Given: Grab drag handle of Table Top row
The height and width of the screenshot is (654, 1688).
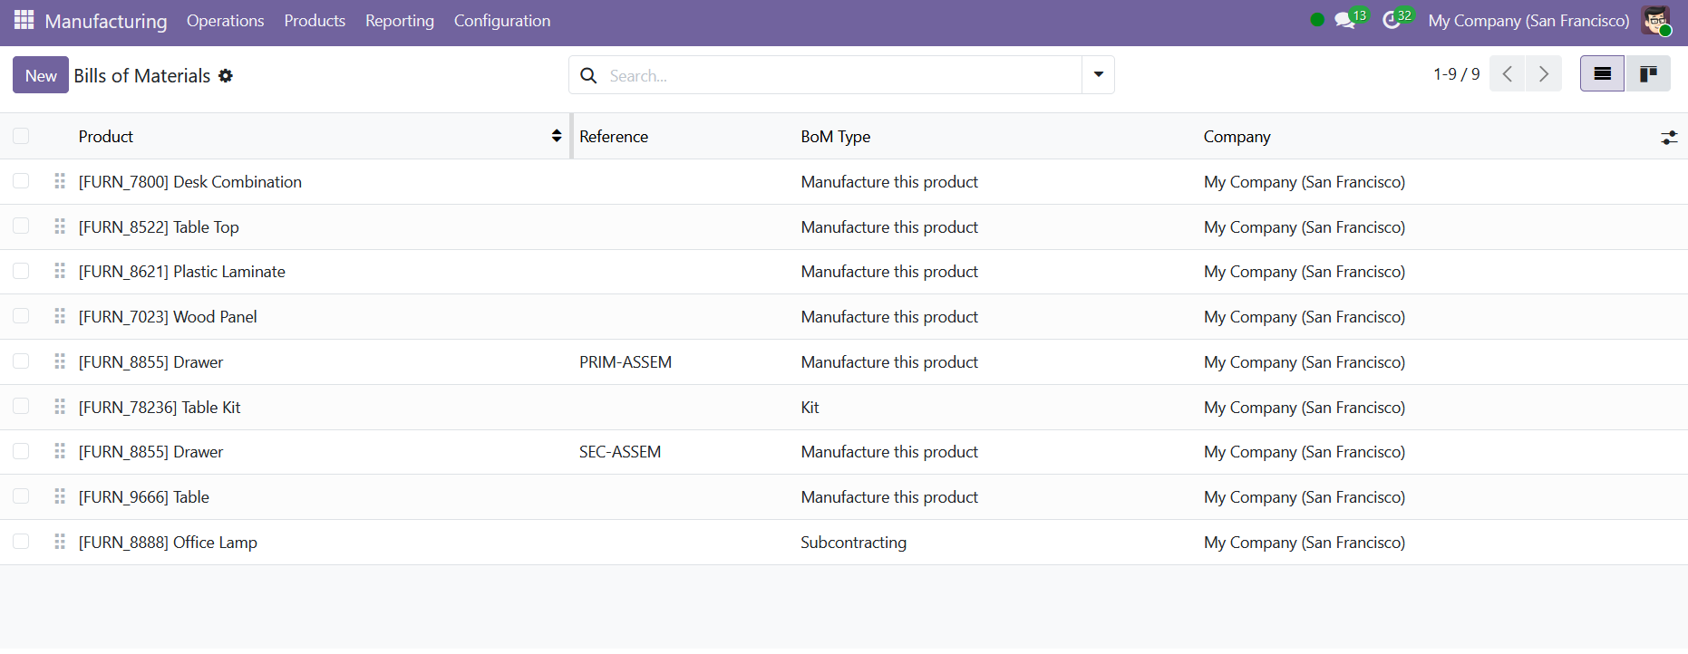Looking at the screenshot, I should (60, 226).
